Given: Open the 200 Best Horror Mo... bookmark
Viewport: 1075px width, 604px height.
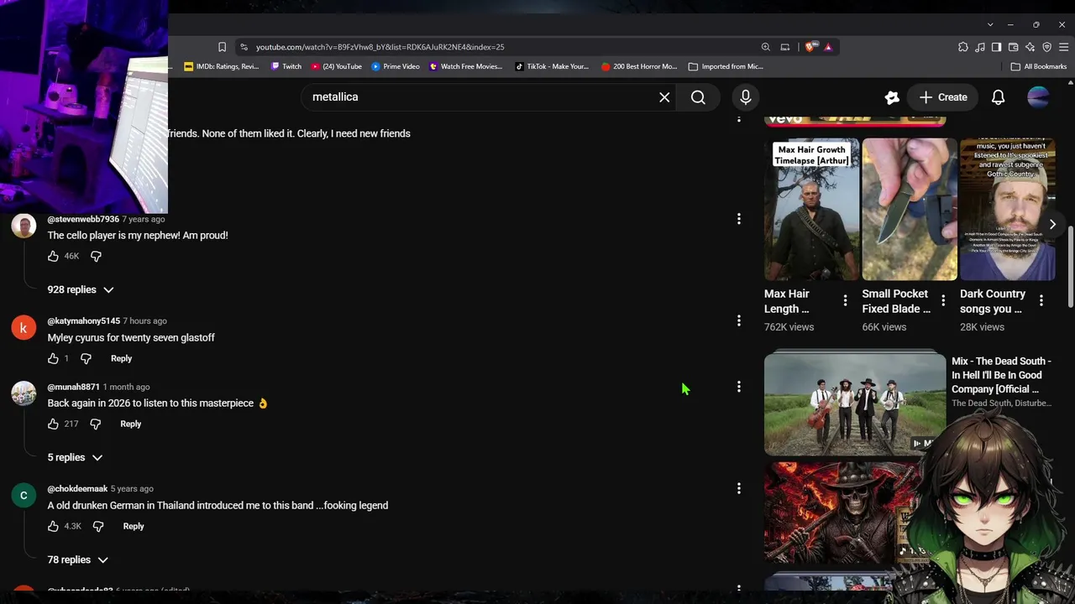Looking at the screenshot, I should (639, 66).
